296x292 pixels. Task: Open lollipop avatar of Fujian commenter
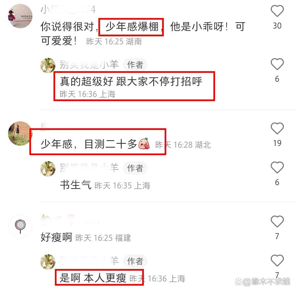point(20,226)
